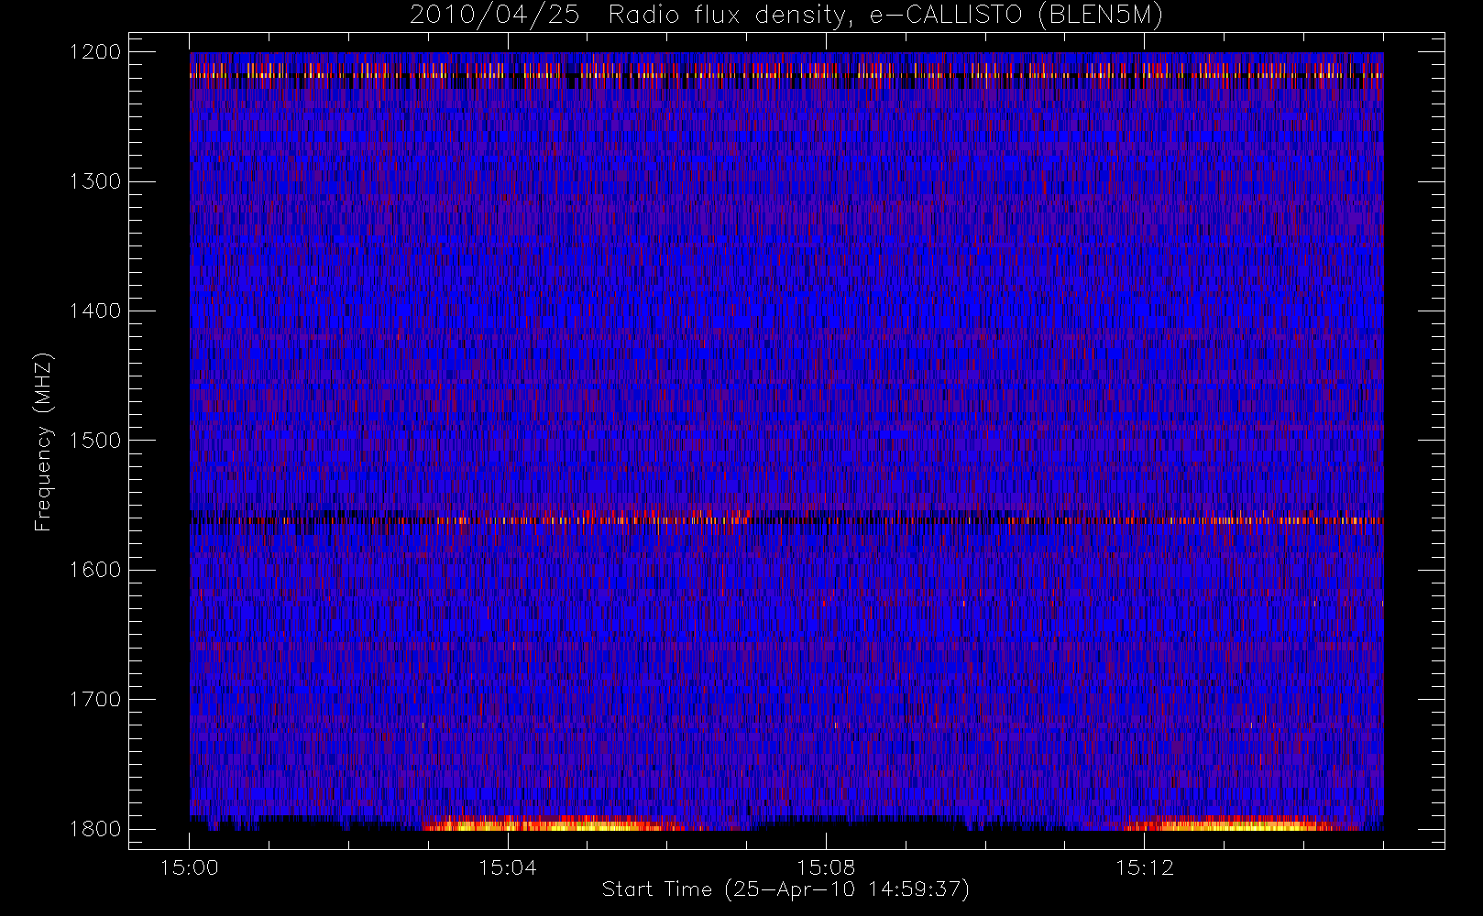Click the 15:04 time tick label

point(508,867)
